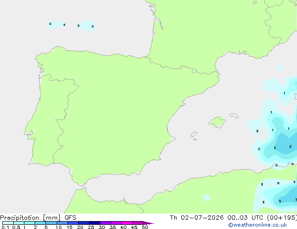The height and width of the screenshot is (229, 297).
Task: Click the 0.5–1 mm legend color swatch
Action: click(x=19, y=223)
